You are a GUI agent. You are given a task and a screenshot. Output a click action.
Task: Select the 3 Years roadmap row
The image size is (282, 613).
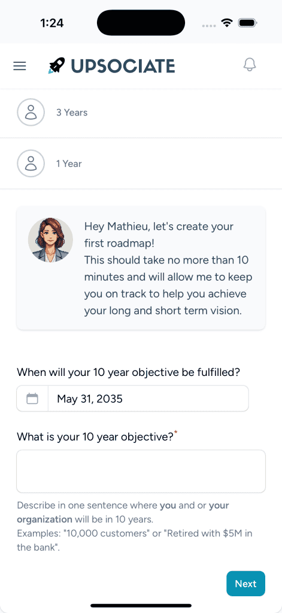(141, 113)
